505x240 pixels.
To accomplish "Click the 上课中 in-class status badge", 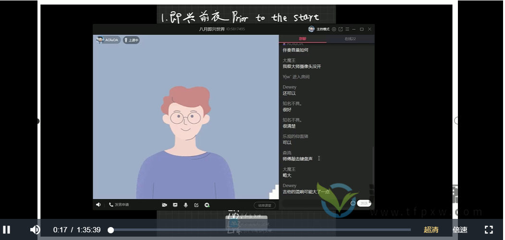I will pos(131,40).
